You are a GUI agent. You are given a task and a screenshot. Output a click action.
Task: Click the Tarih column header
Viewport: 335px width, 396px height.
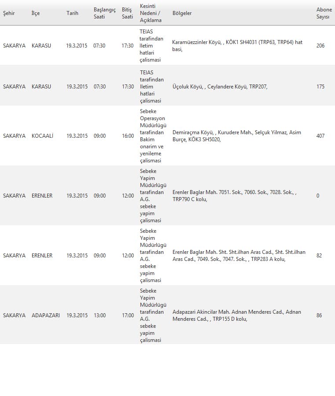point(72,13)
